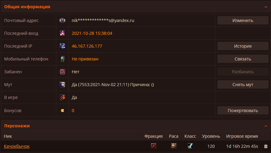Click the Пожертвовать button

pos(243,110)
